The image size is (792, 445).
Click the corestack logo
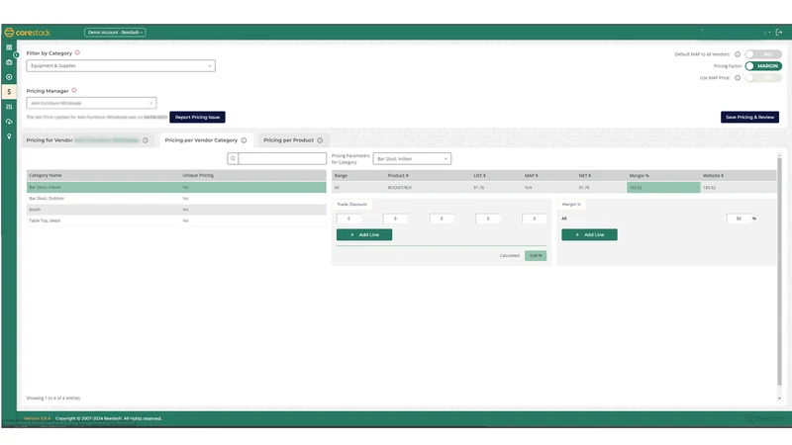pos(28,33)
